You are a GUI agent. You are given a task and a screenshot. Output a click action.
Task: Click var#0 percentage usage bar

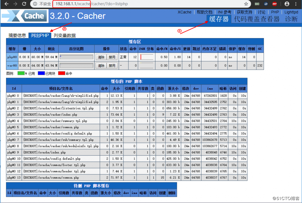click(76, 66)
